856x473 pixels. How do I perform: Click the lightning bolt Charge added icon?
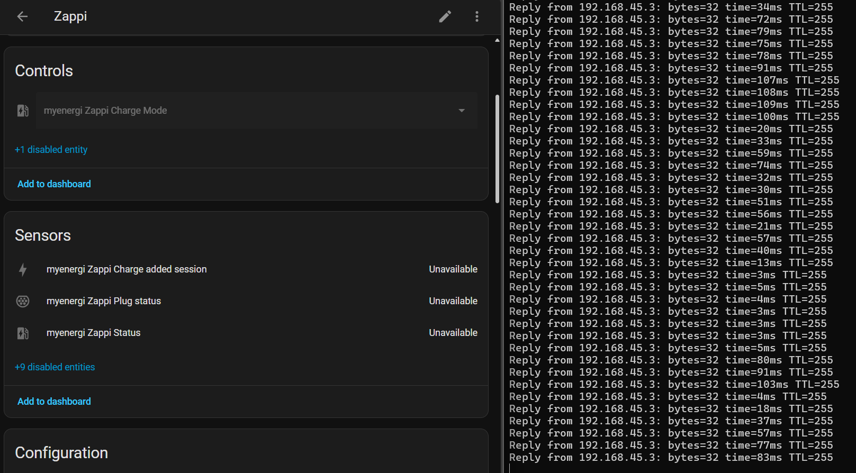[23, 270]
